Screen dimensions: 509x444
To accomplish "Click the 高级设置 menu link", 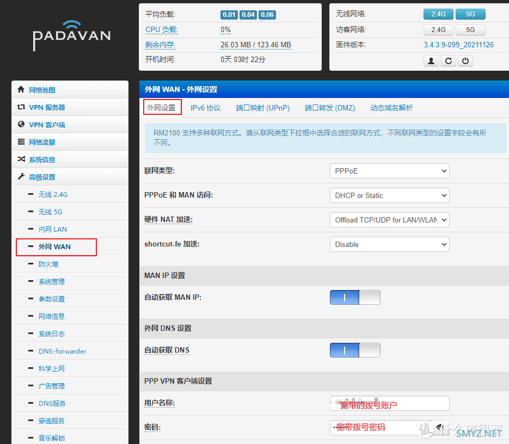I will tap(42, 177).
